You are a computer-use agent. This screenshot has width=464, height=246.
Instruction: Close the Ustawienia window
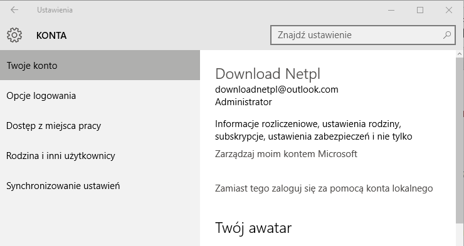tap(448, 10)
